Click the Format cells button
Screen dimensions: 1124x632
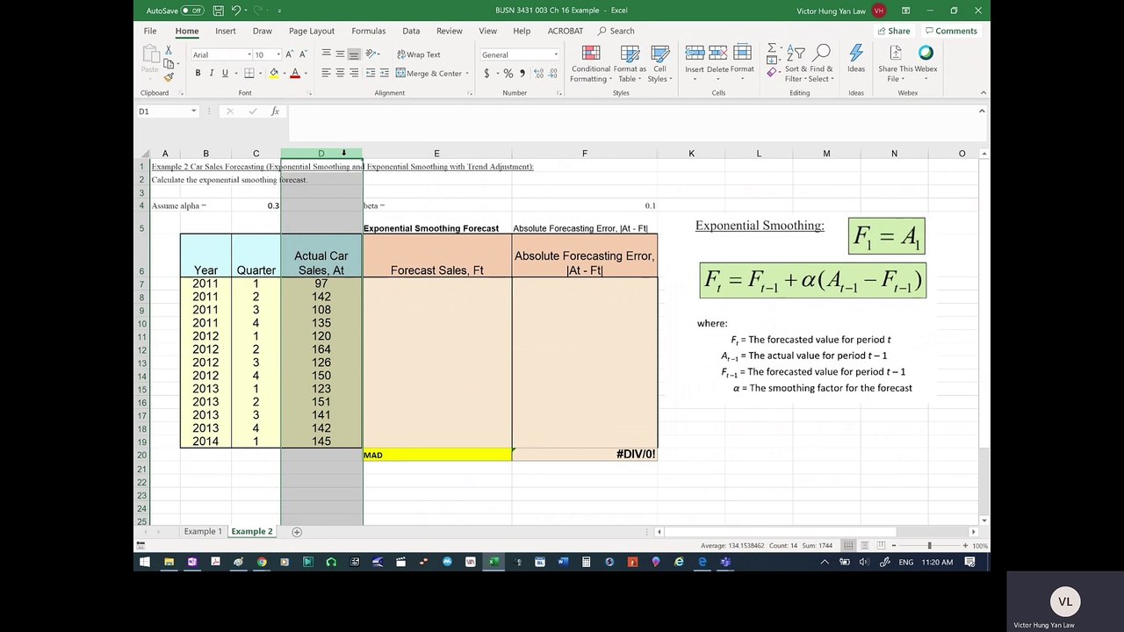(742, 60)
